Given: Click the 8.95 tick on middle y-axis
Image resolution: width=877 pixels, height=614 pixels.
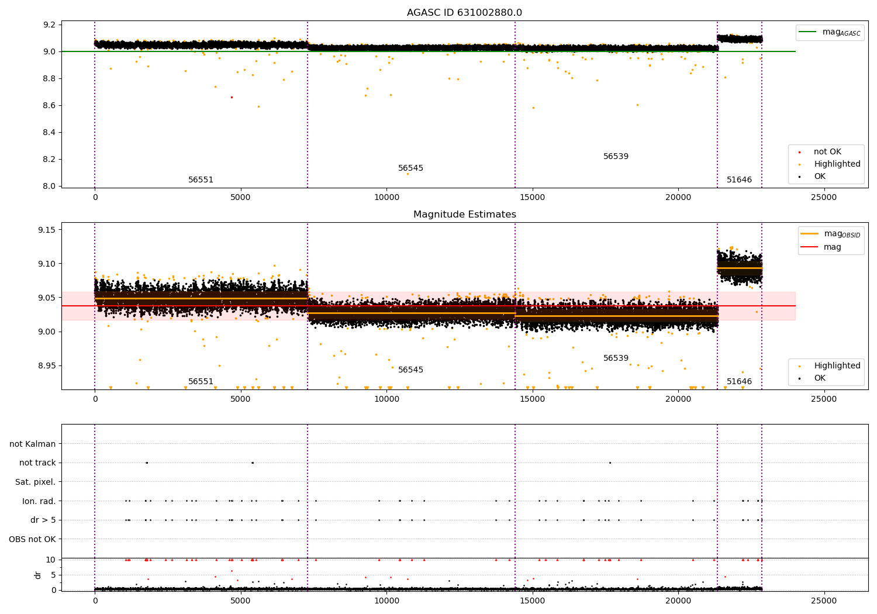Looking at the screenshot, I should click(47, 365).
